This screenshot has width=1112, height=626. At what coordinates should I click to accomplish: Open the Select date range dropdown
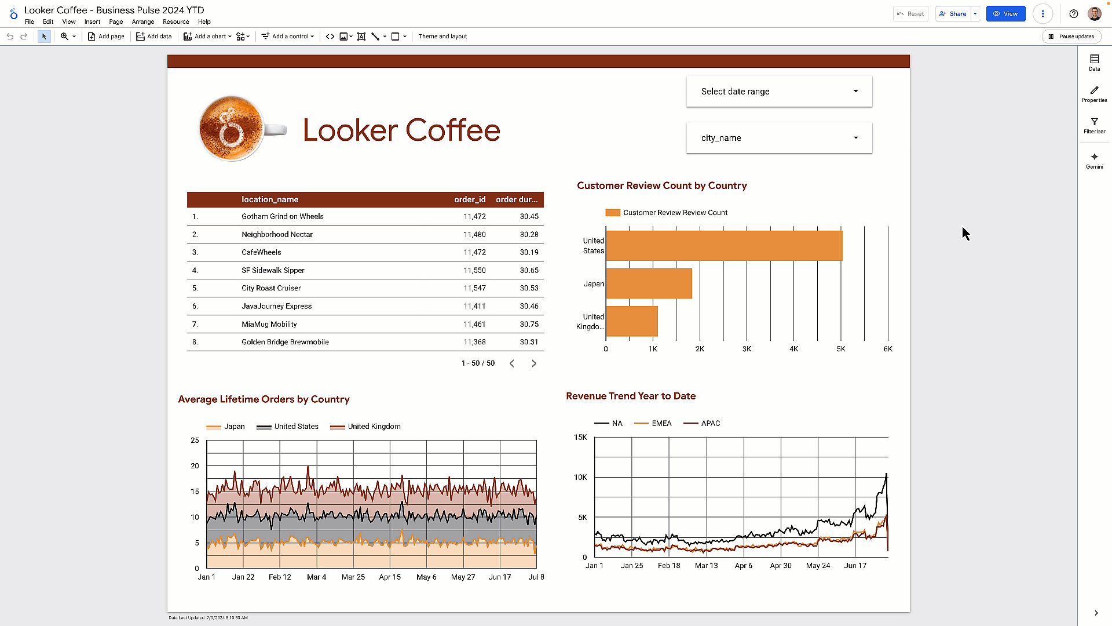[778, 91]
